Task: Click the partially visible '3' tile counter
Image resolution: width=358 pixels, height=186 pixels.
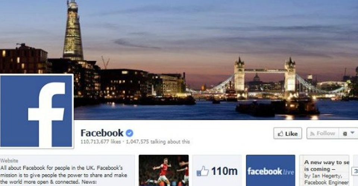Action: [x=355, y=171]
